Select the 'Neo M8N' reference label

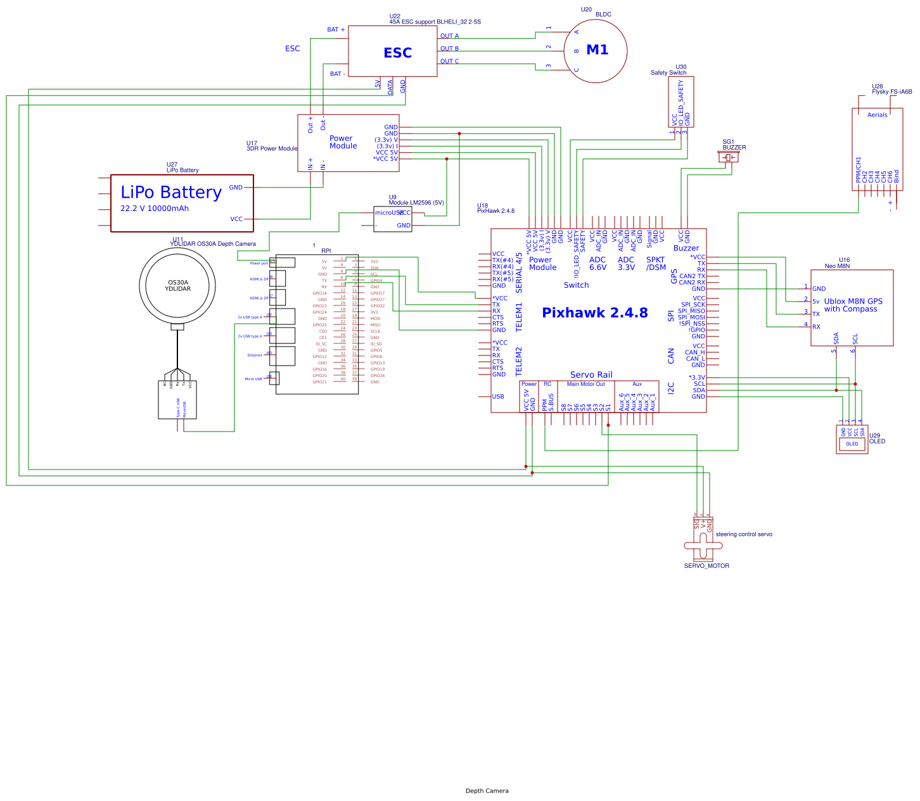837,266
